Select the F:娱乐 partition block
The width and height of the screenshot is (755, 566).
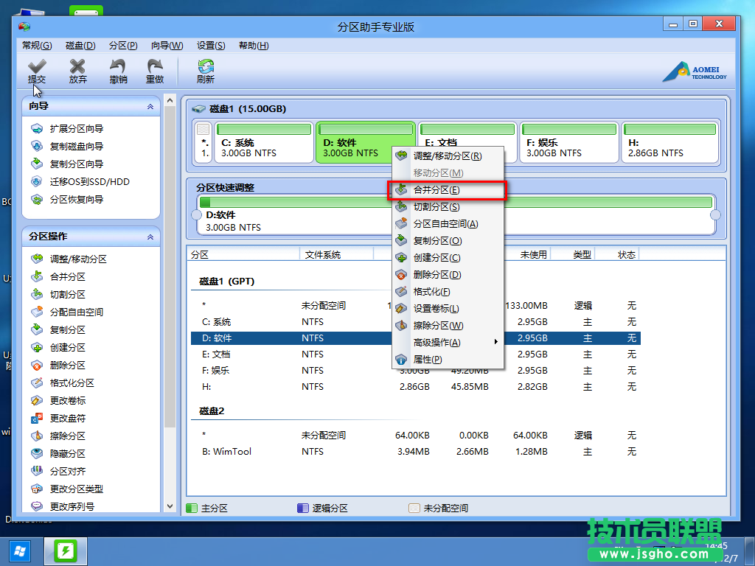568,142
